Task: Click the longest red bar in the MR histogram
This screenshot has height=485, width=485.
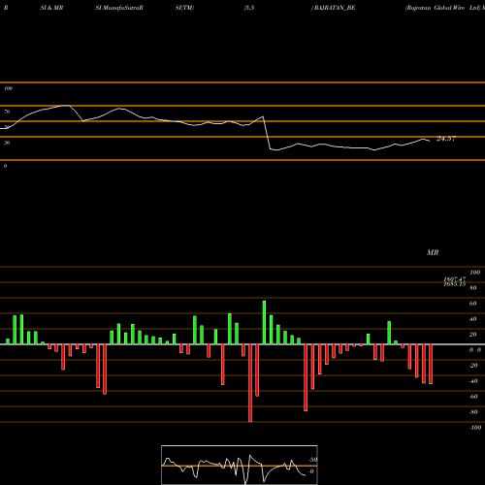Action: [x=250, y=383]
